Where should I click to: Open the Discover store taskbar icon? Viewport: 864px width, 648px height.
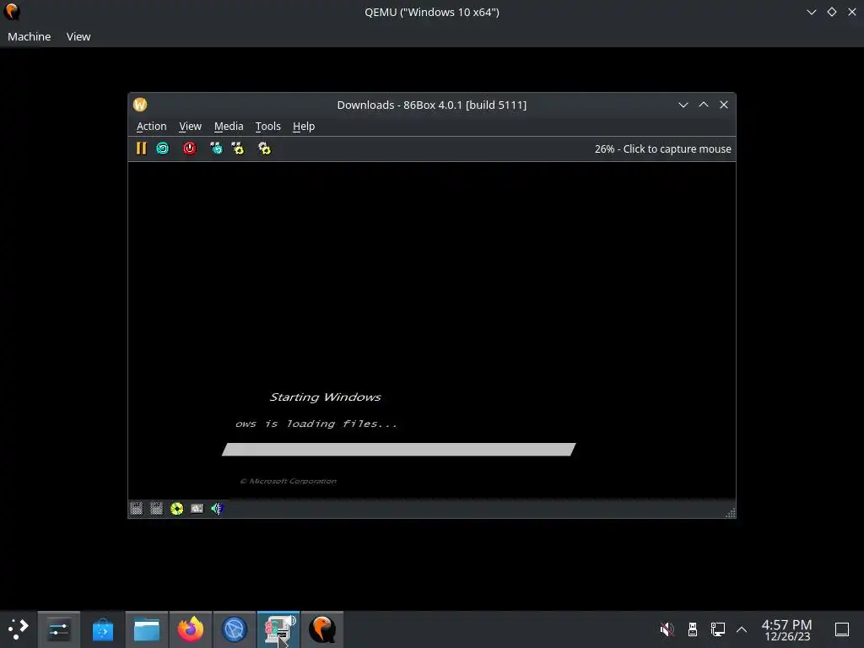tap(102, 629)
